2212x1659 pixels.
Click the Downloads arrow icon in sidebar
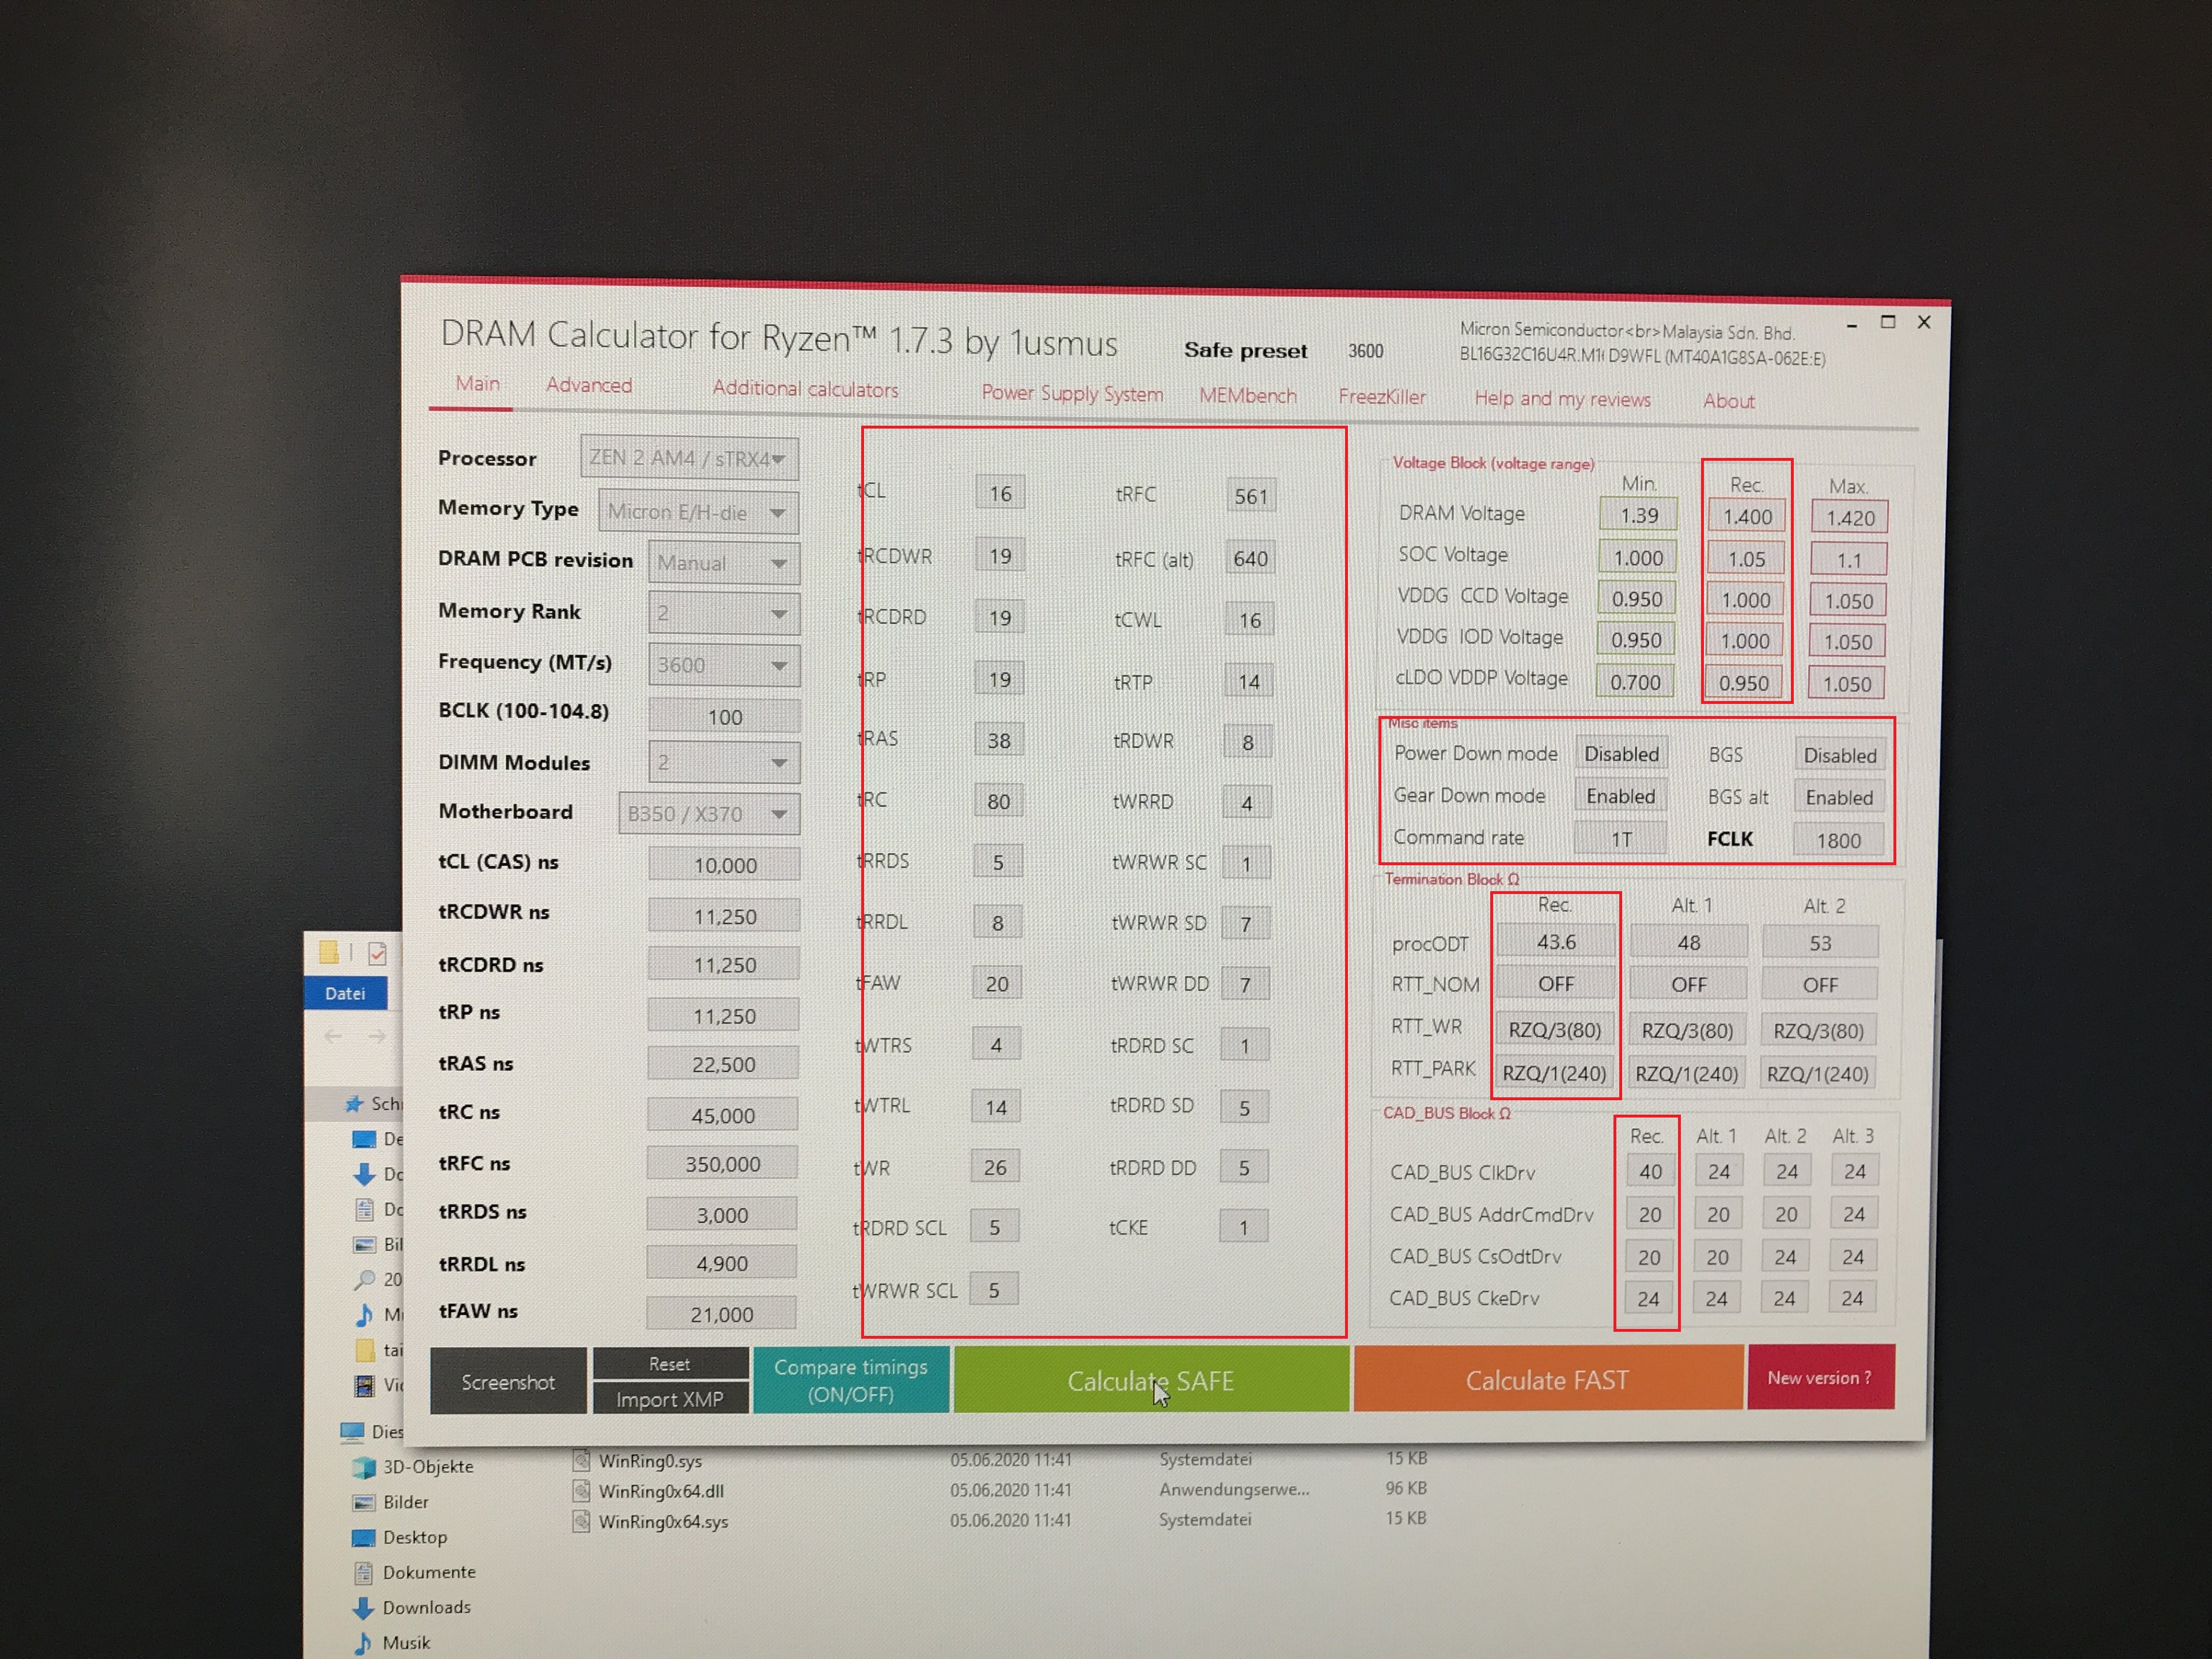pos(363,1608)
